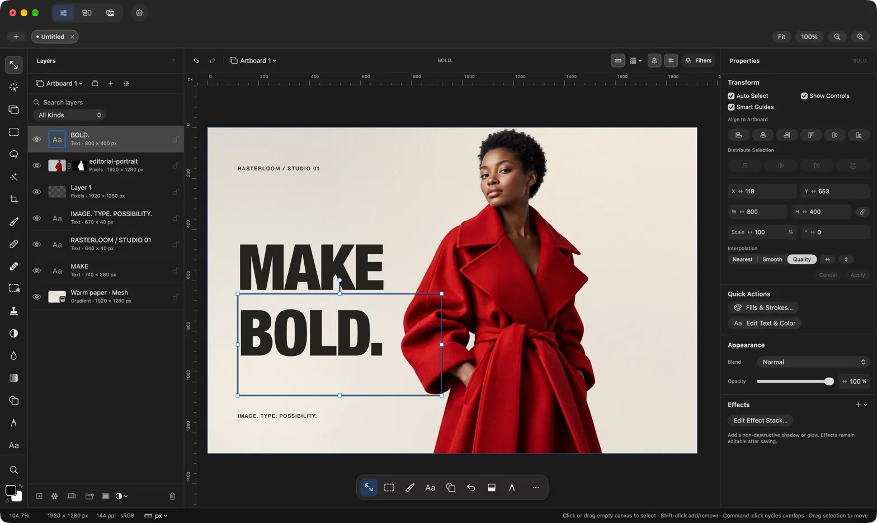Choose the Crop tool
Viewport: 877px width, 523px height.
coord(14,199)
